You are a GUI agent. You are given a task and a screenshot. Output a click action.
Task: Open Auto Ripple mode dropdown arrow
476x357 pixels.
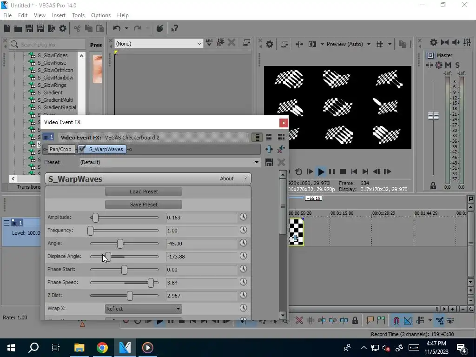(x=430, y=320)
